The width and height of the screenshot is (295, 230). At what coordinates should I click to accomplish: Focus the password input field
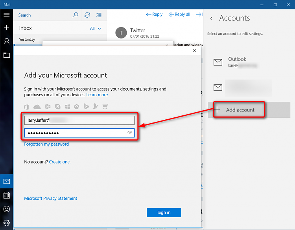79,133
